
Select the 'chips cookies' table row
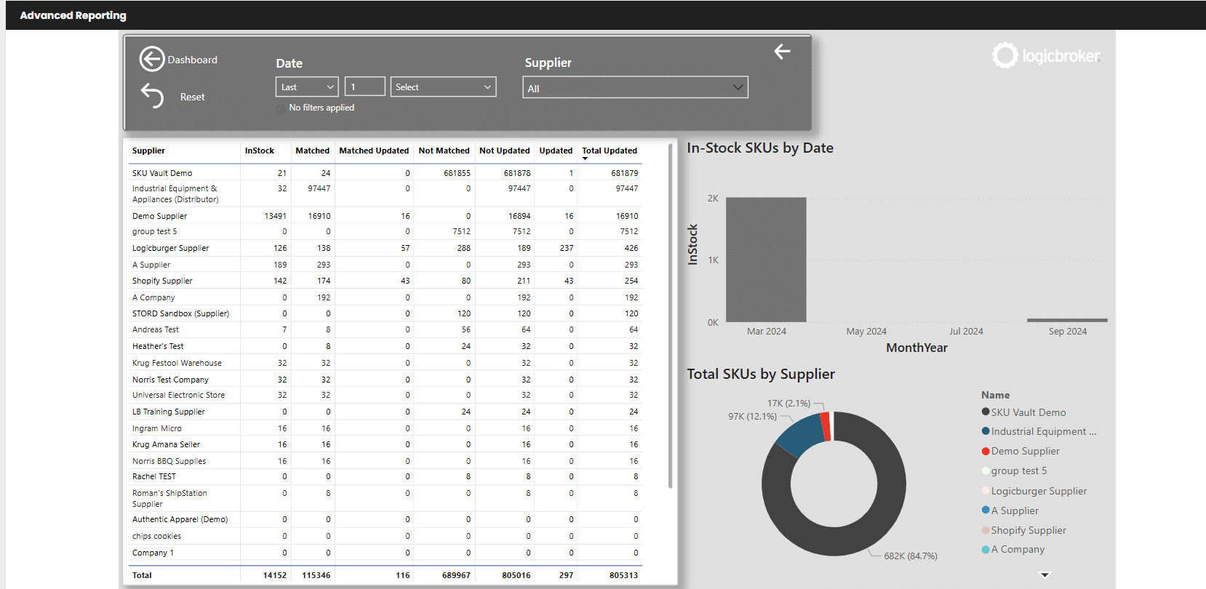[x=386, y=536]
